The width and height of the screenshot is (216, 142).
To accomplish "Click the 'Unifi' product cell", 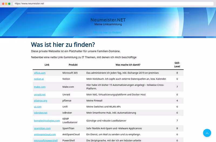I will tap(65, 106).
